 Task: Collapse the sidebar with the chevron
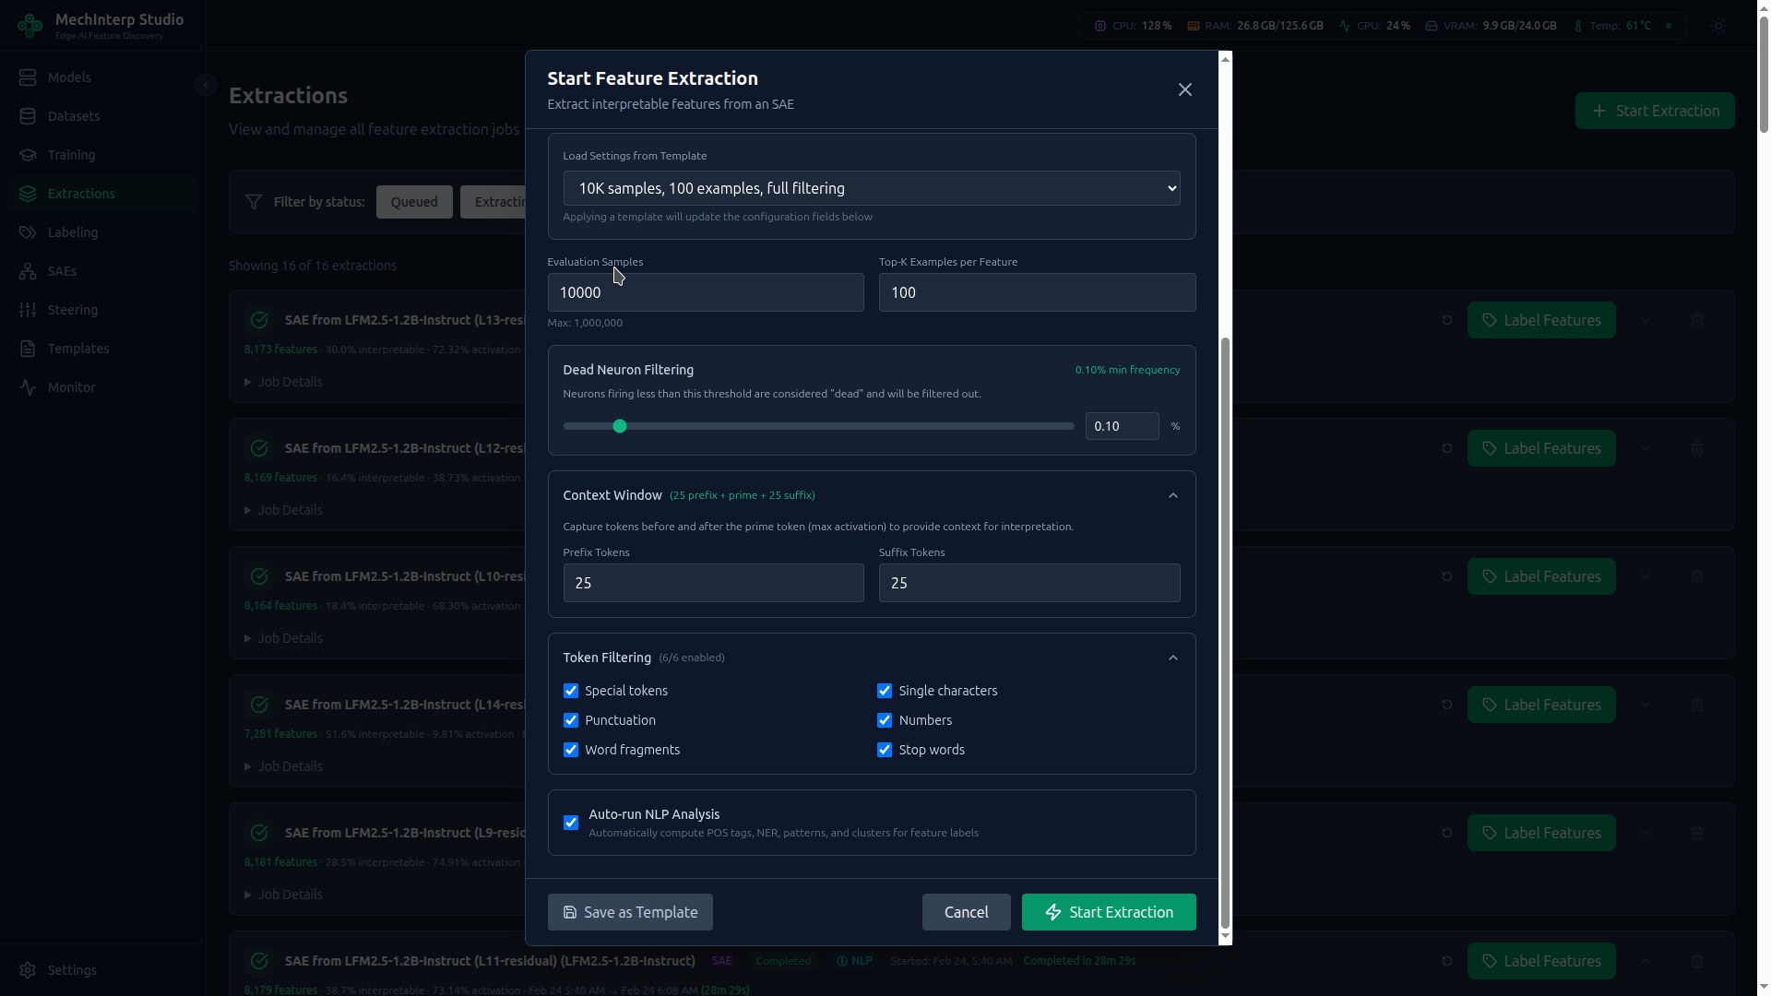(205, 85)
